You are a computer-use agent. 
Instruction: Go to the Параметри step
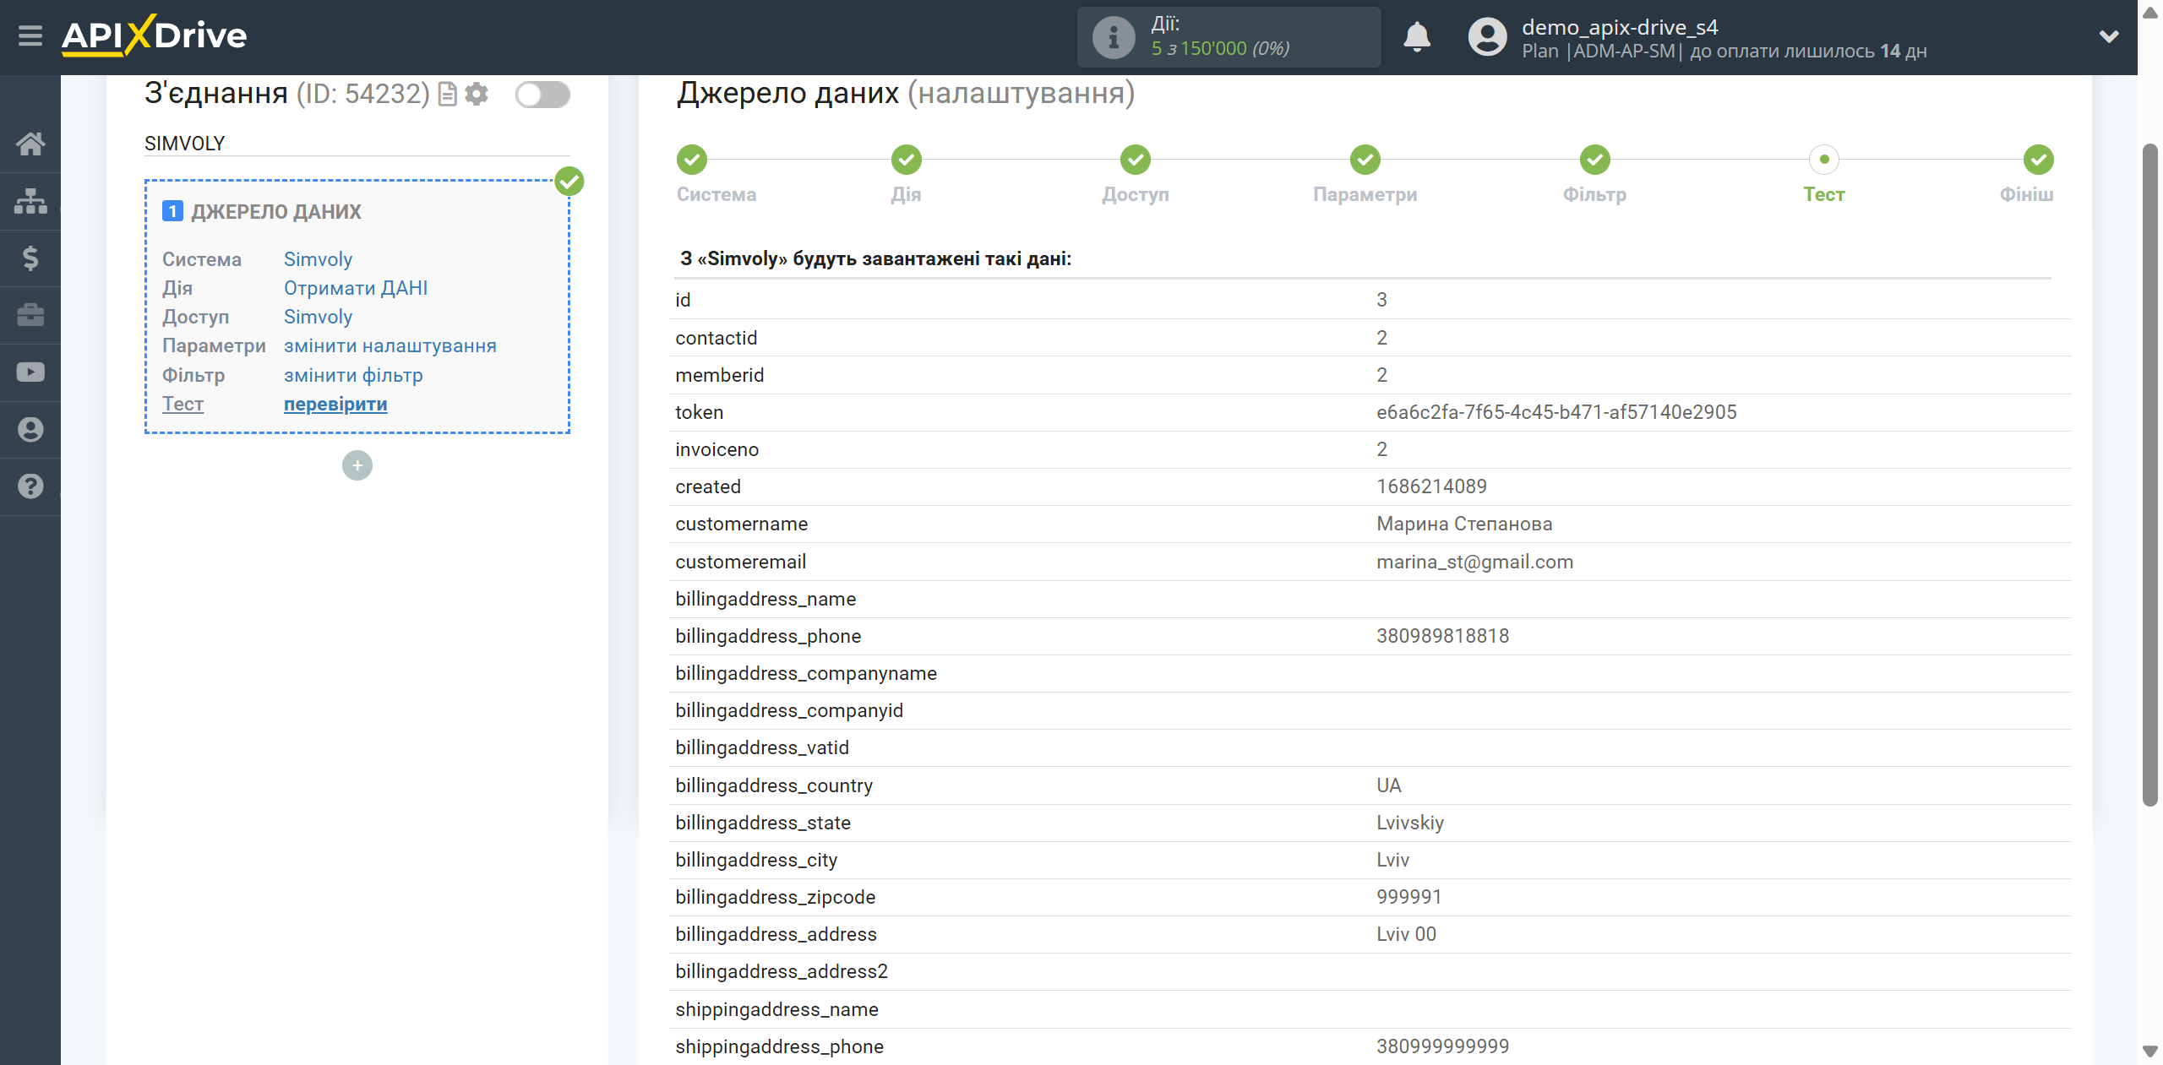[1365, 160]
